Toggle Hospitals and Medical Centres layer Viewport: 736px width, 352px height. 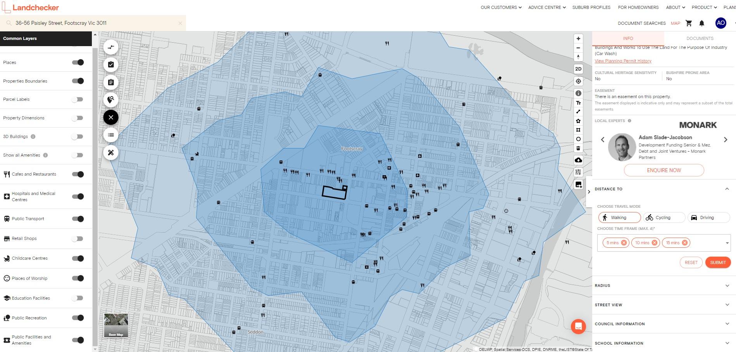[78, 197]
